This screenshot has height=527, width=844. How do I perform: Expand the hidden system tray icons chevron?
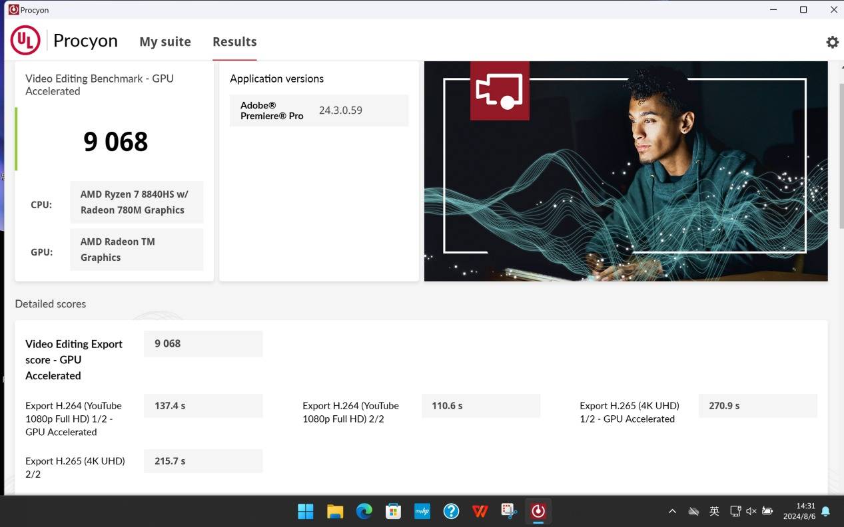coord(672,511)
